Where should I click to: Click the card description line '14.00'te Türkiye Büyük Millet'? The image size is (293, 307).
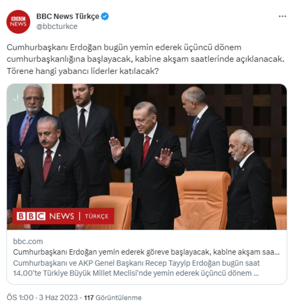coord(135,273)
